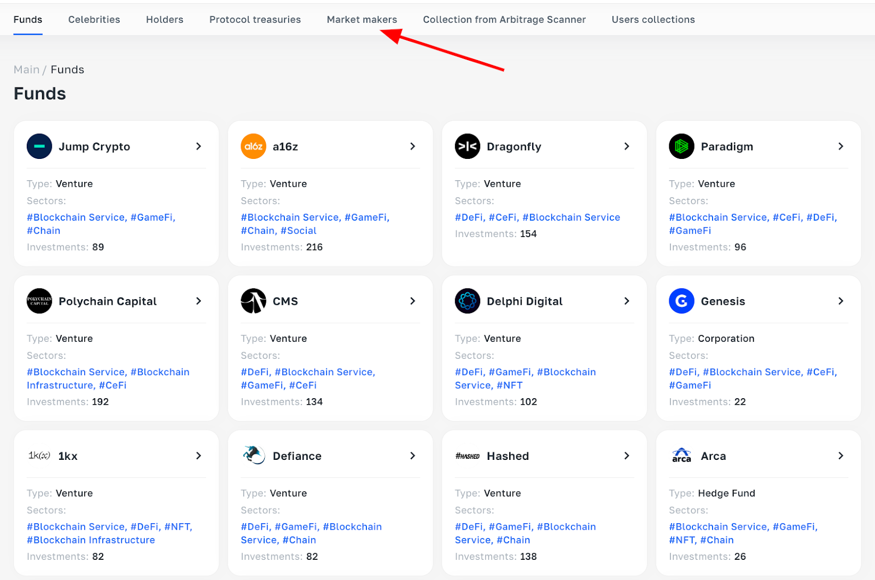Click the Jump Crypto logo icon

[39, 146]
